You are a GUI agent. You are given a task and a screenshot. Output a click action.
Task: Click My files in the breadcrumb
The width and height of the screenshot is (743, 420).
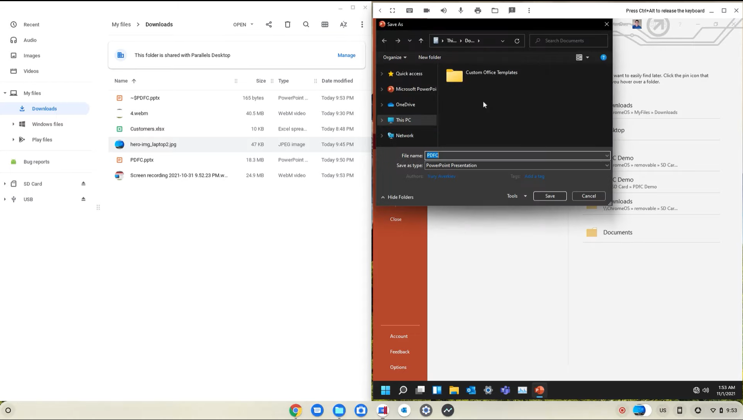tap(121, 24)
